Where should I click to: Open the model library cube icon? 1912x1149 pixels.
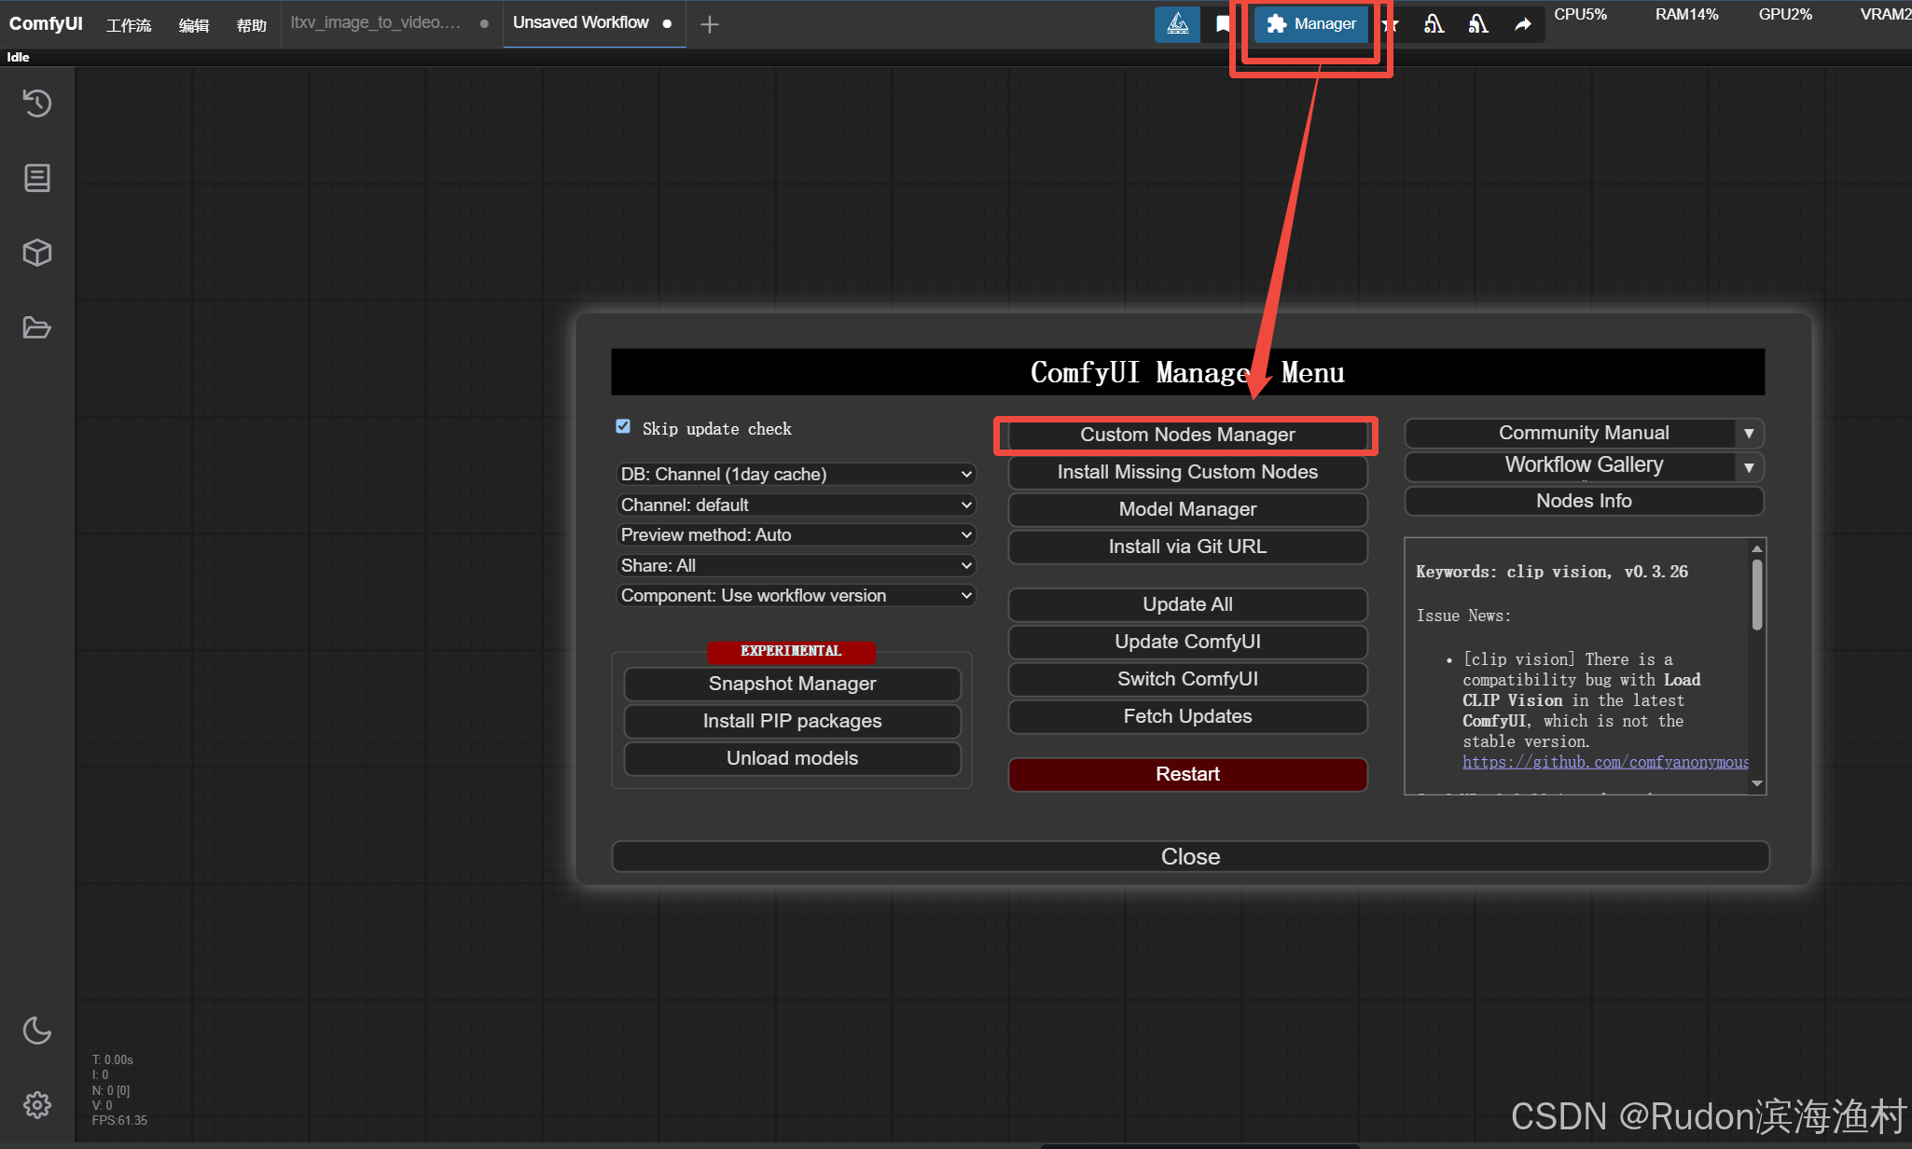coord(37,253)
